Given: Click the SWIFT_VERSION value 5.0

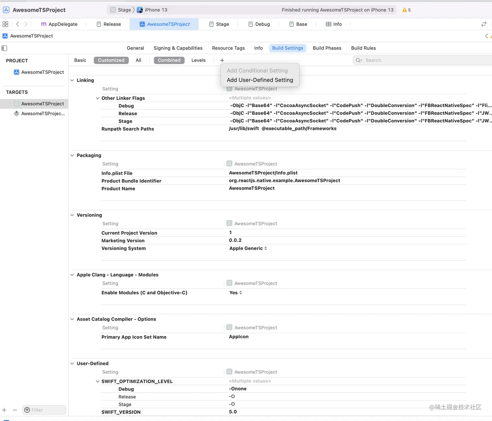Looking at the screenshot, I should click(x=233, y=412).
